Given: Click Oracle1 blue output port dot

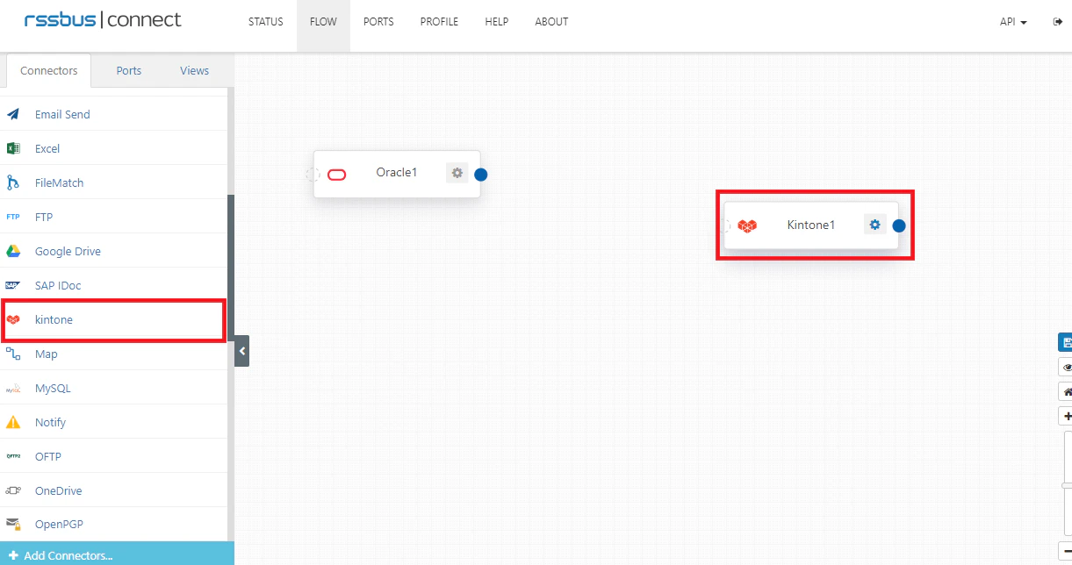Looking at the screenshot, I should click(480, 174).
